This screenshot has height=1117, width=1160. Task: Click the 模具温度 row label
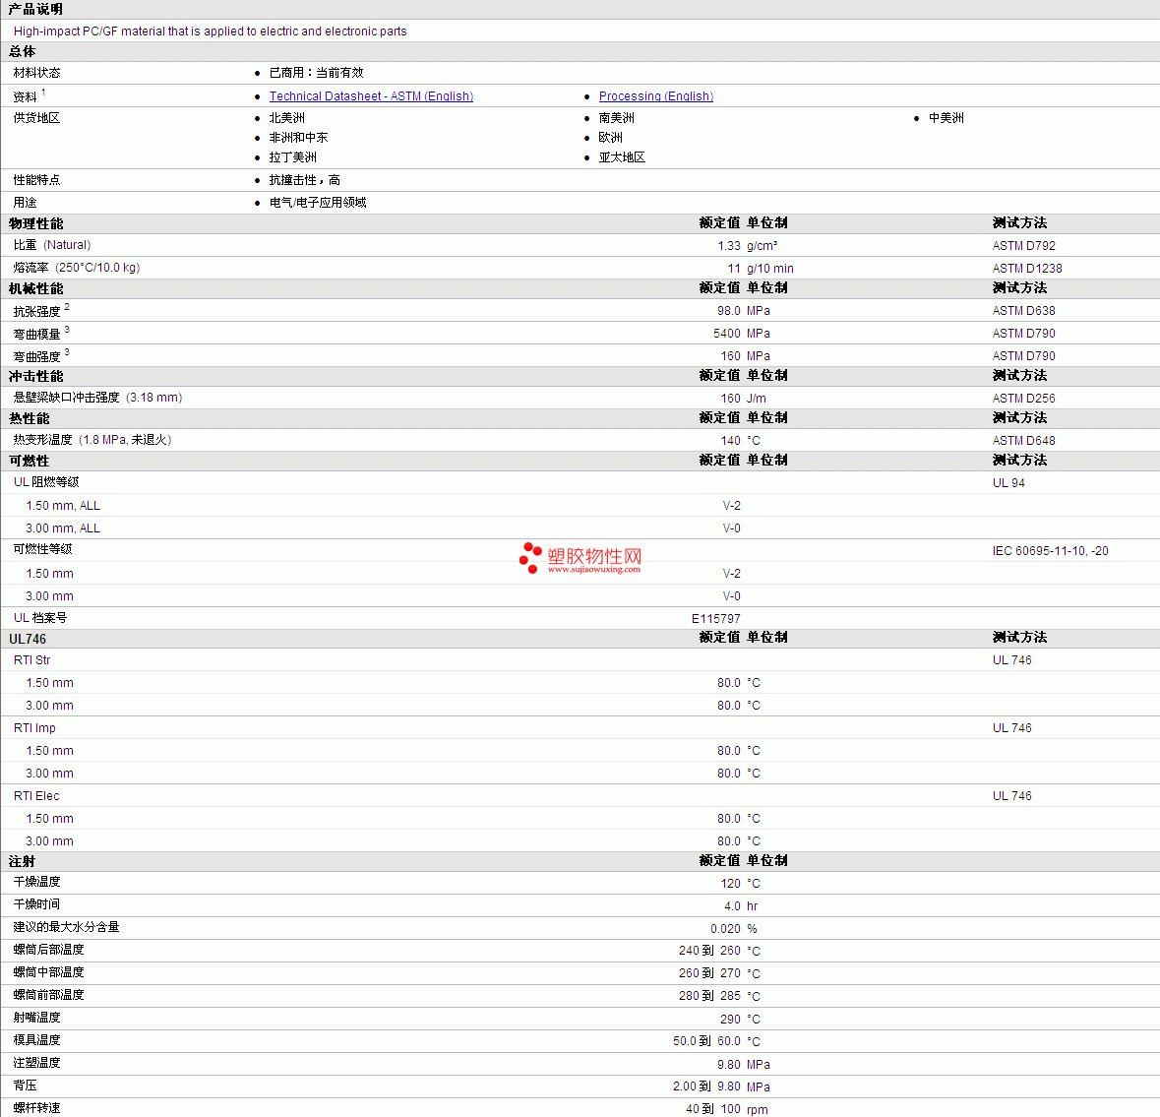click(x=37, y=1040)
